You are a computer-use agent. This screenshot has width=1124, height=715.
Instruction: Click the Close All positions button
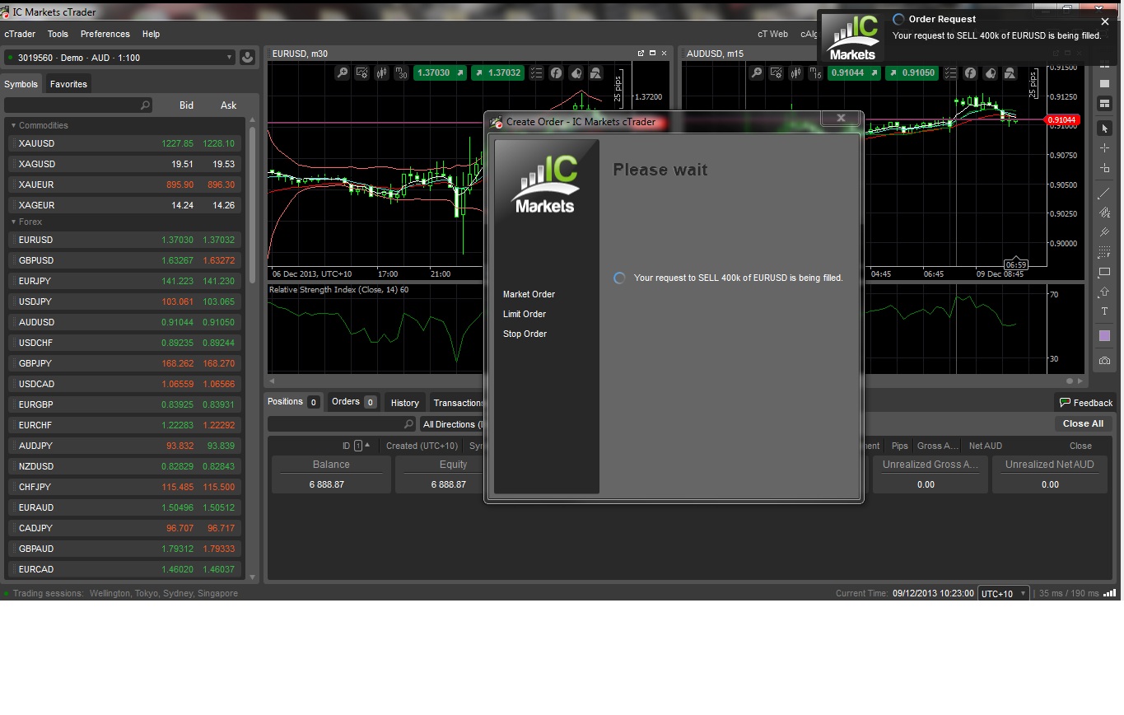click(x=1082, y=423)
